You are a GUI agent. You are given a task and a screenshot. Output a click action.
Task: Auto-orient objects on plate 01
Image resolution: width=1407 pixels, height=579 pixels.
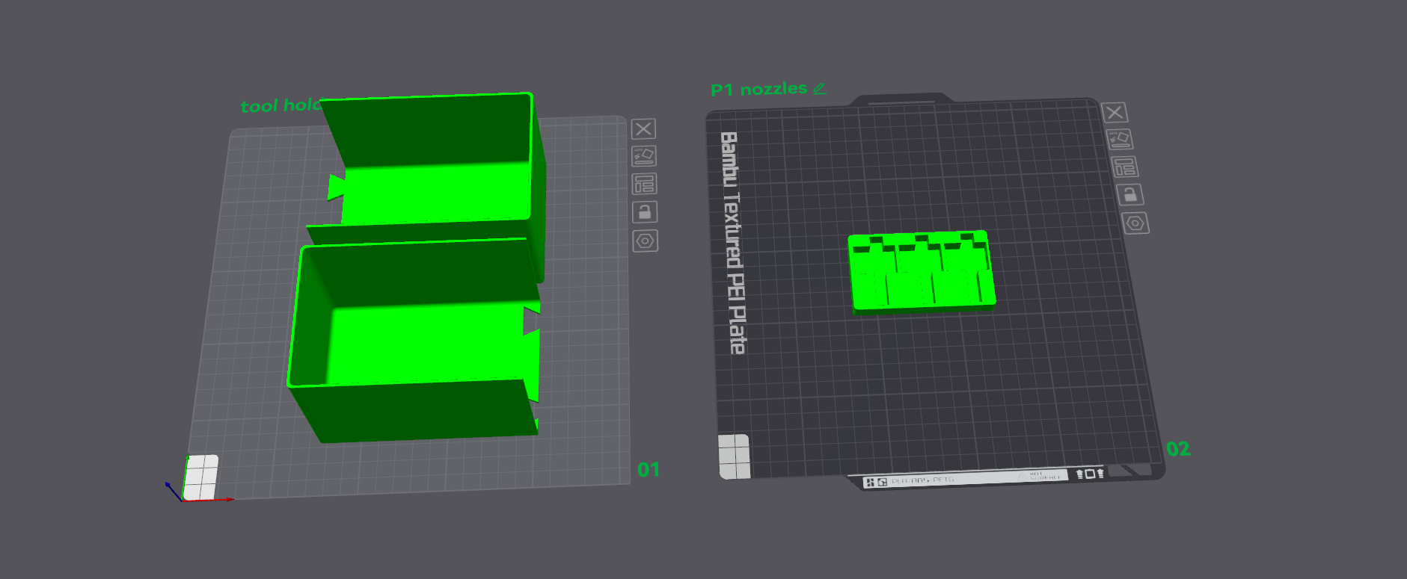[644, 155]
